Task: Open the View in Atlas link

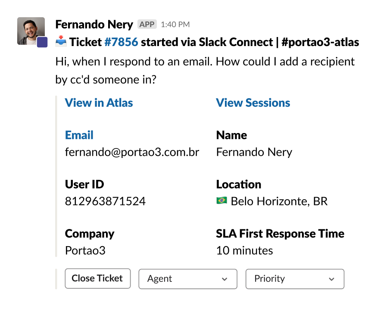Action: click(99, 103)
